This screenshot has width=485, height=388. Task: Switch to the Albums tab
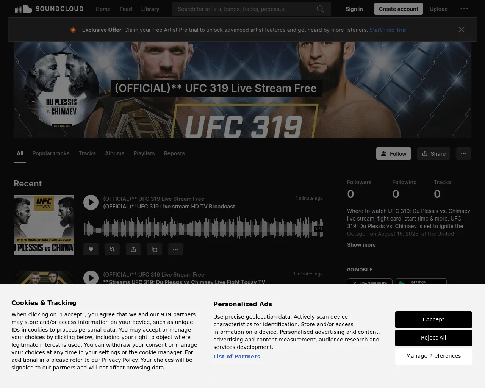(114, 153)
